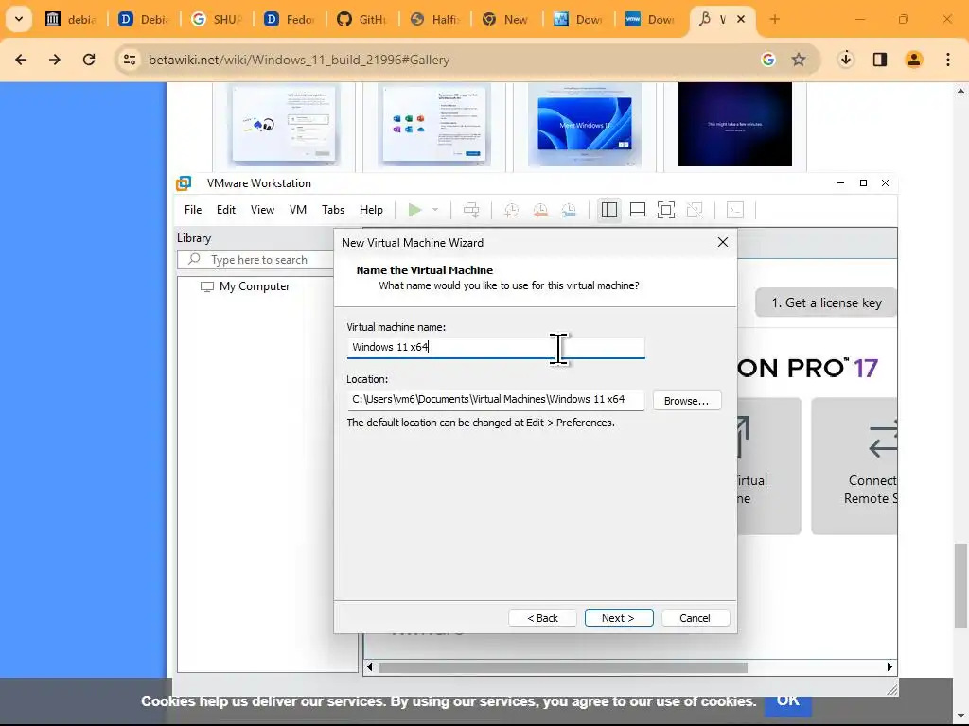This screenshot has height=726, width=969.
Task: Click the Manage Snapshots icon
Action: click(569, 210)
